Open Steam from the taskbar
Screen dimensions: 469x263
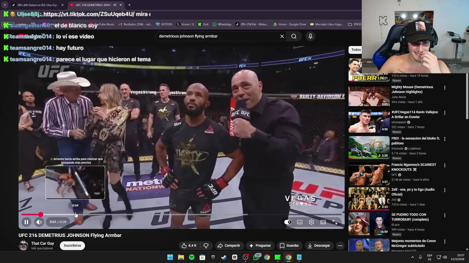tap(224, 257)
